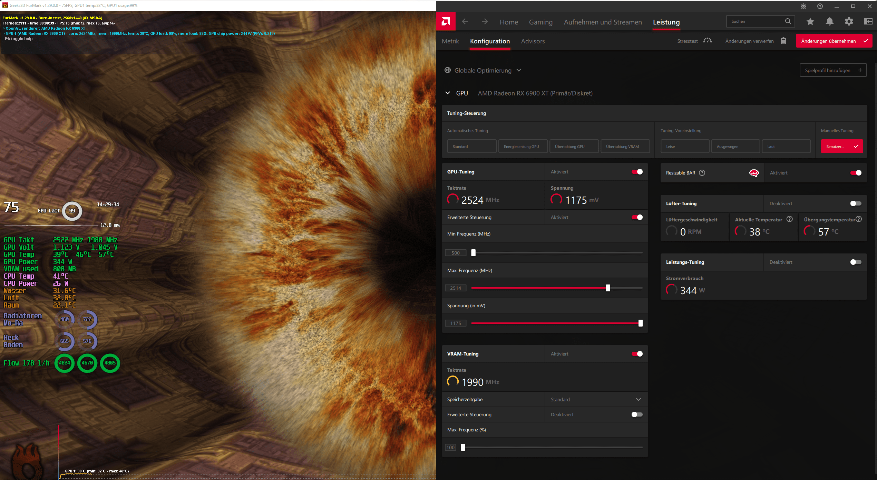Open the Speicherzeitgabe Standard dropdown

point(596,399)
